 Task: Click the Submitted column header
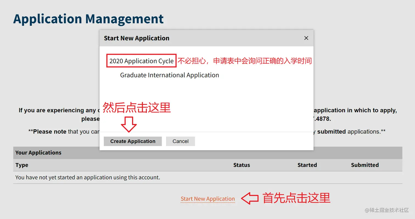coord(365,165)
